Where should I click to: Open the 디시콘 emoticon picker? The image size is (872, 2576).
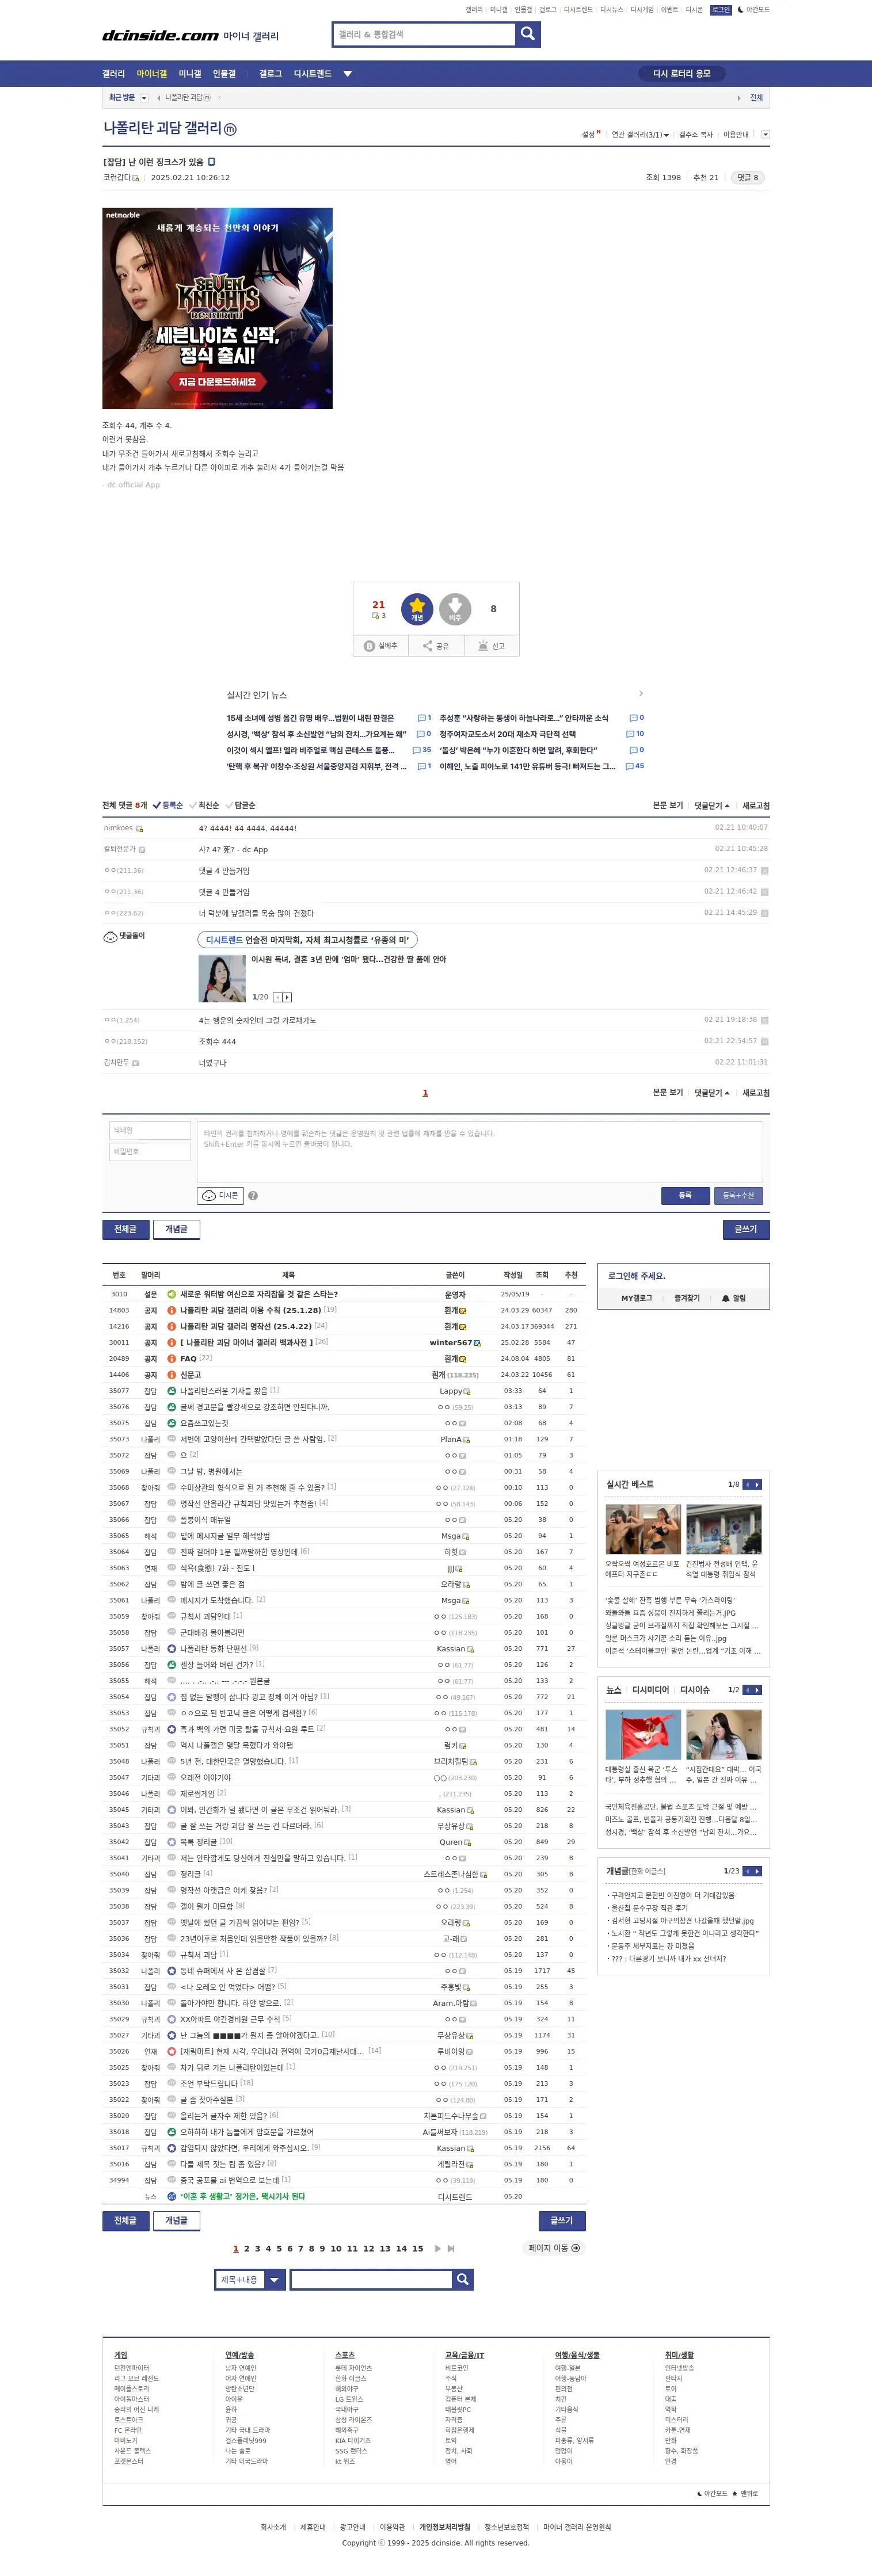tap(220, 1195)
